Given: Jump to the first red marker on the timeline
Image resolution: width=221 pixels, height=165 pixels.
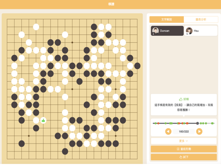Looking at the screenshot, I should click(x=158, y=123).
